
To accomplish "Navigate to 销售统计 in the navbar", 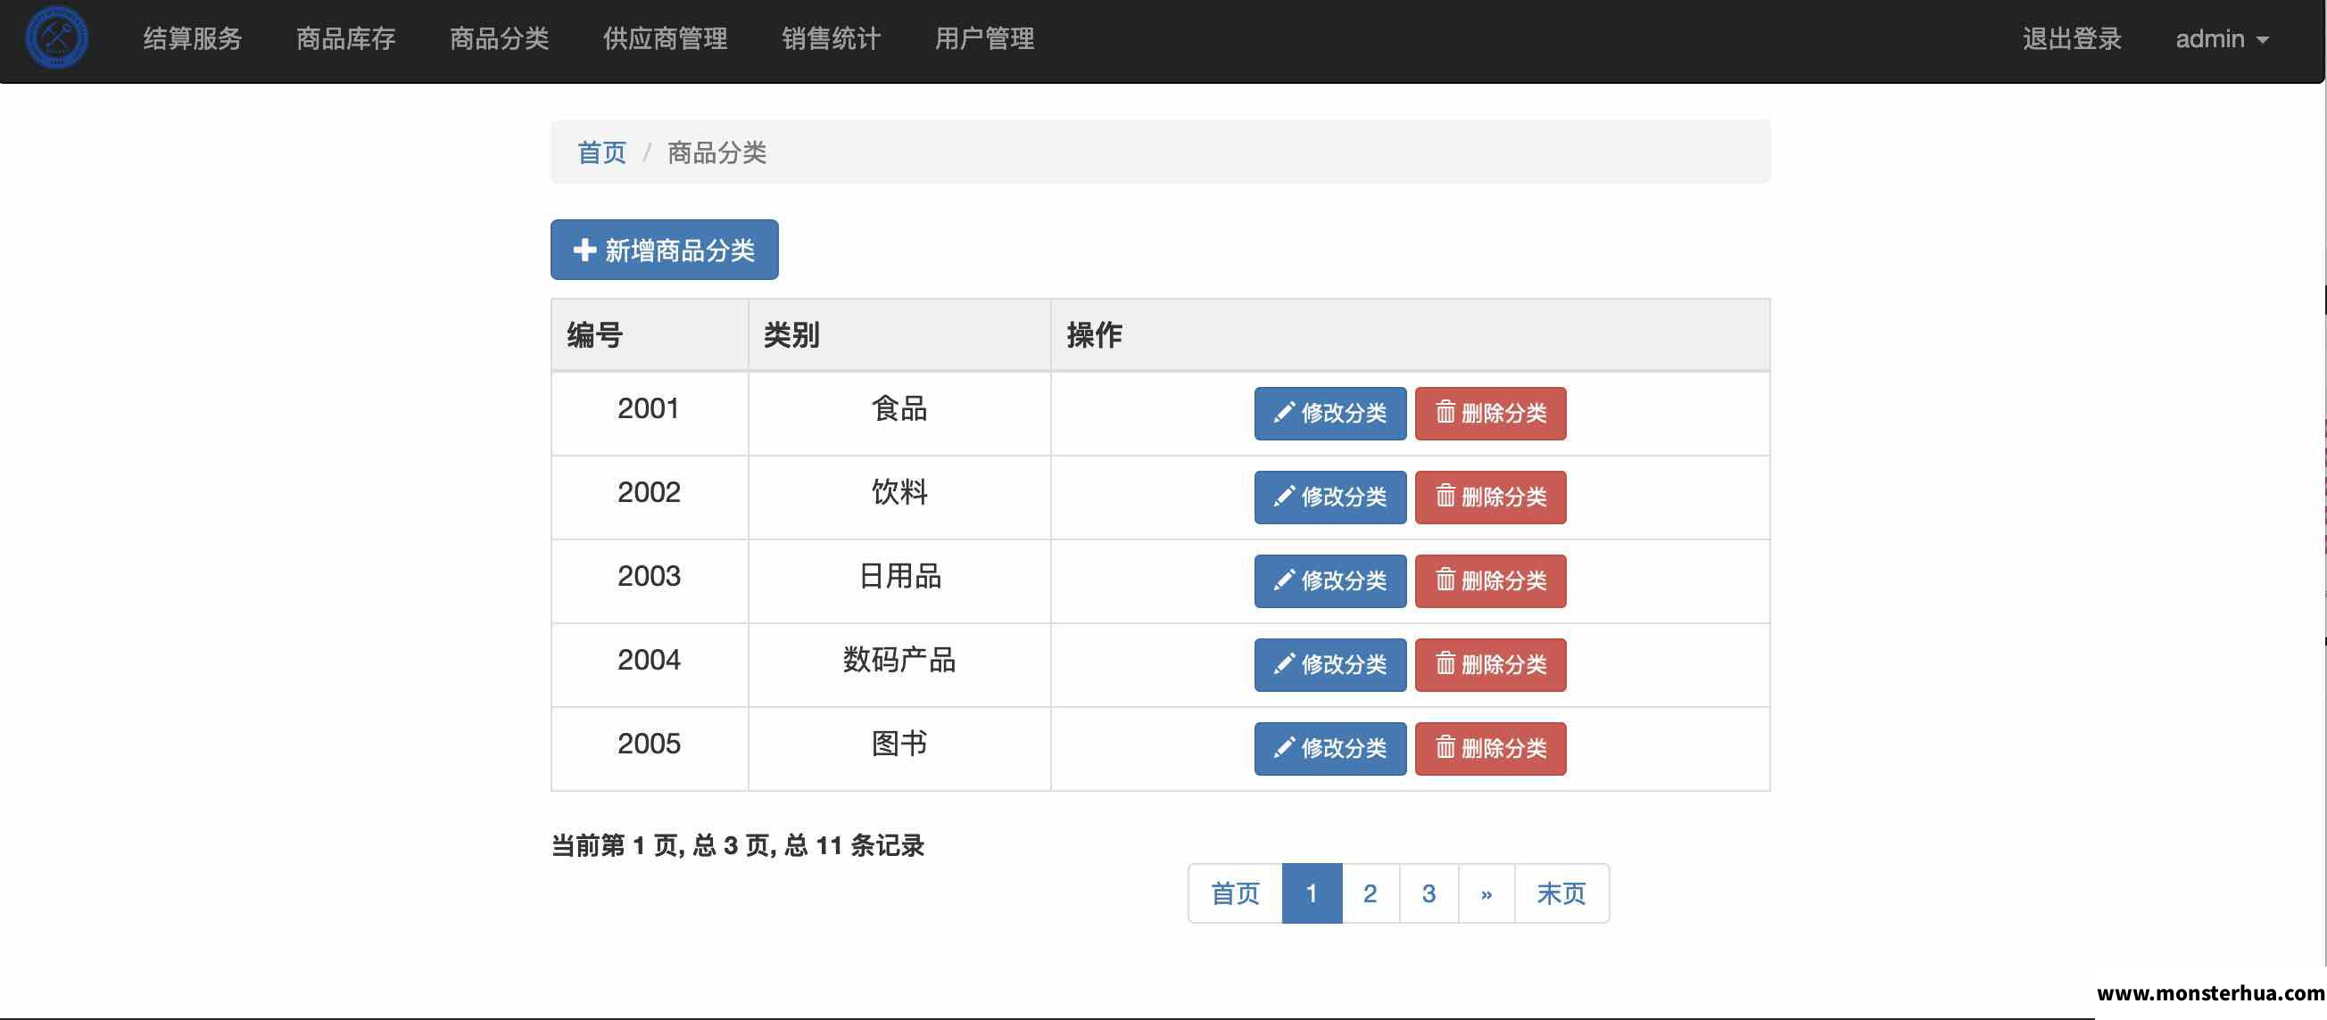I will (831, 39).
